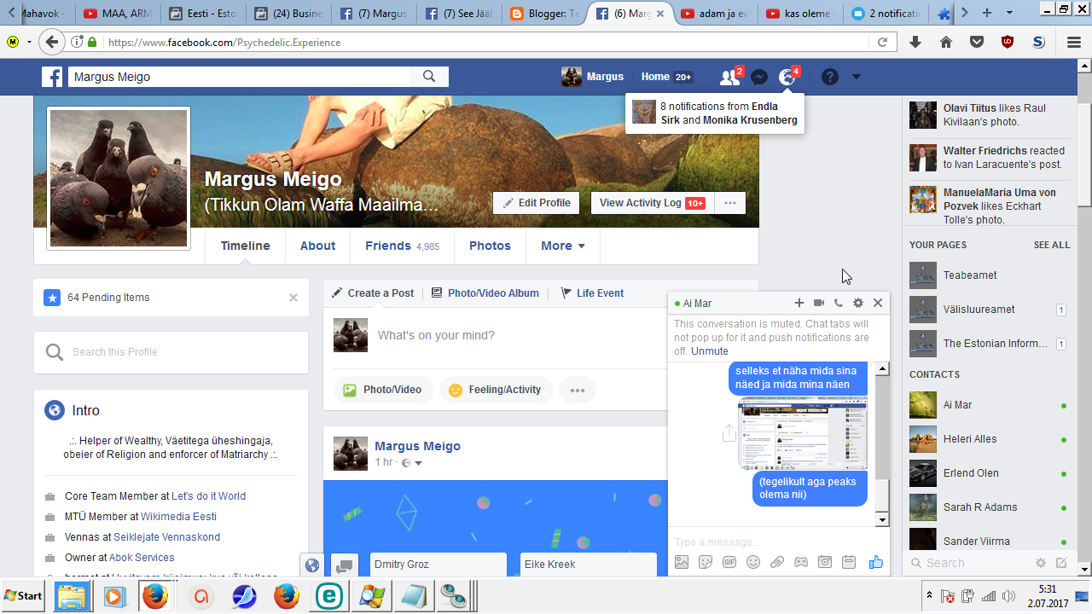Open the Windows Start button
The height and width of the screenshot is (614, 1092).
pyautogui.click(x=24, y=595)
